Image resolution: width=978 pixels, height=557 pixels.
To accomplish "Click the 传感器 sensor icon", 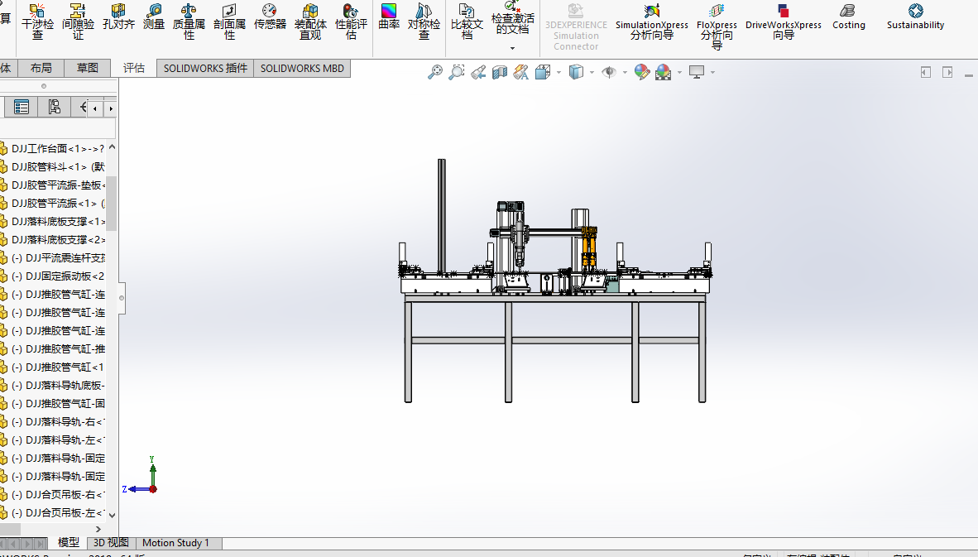I will (x=270, y=18).
